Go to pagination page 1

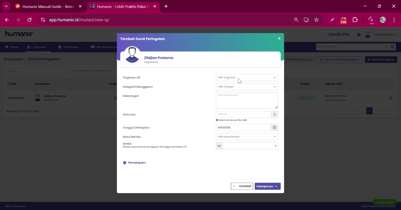(369, 111)
